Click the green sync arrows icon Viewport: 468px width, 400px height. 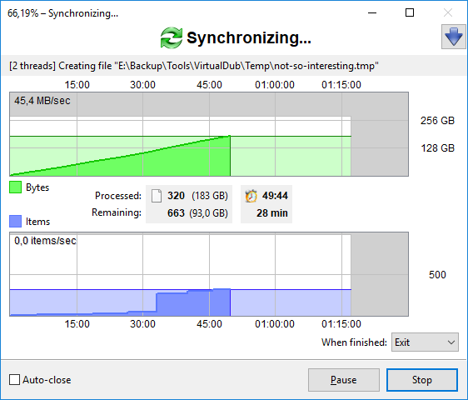[x=172, y=37]
